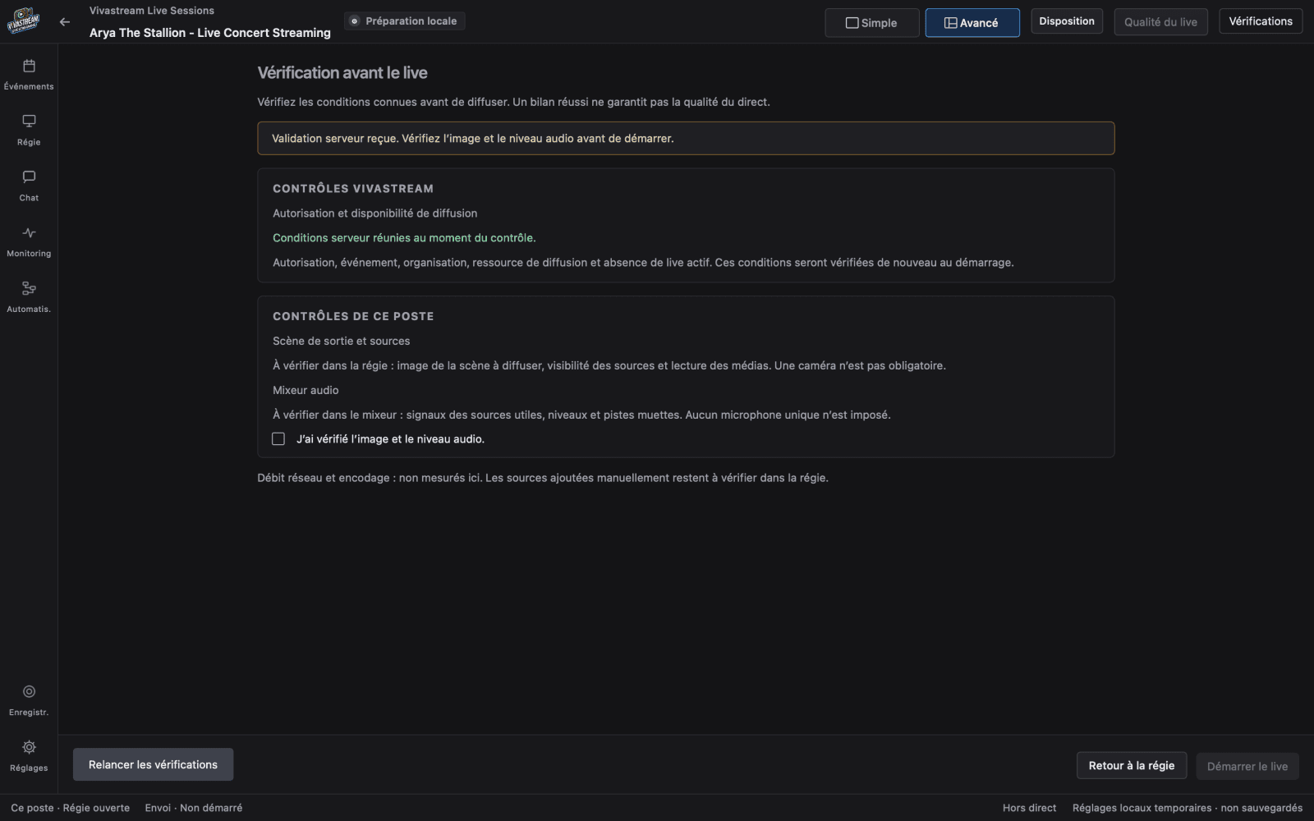Click the back arrow icon

[x=65, y=22]
